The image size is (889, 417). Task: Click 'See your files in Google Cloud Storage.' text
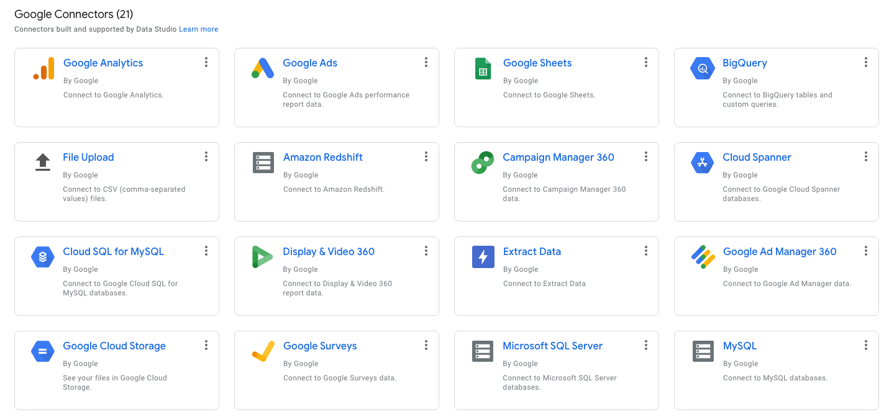pyautogui.click(x=114, y=383)
